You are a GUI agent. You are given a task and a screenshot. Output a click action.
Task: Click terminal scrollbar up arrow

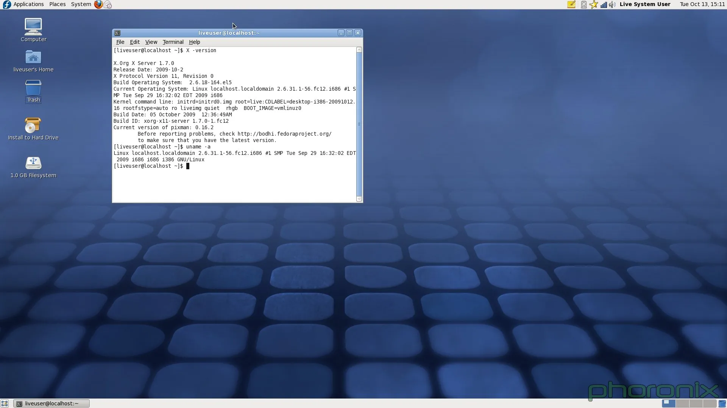359,50
